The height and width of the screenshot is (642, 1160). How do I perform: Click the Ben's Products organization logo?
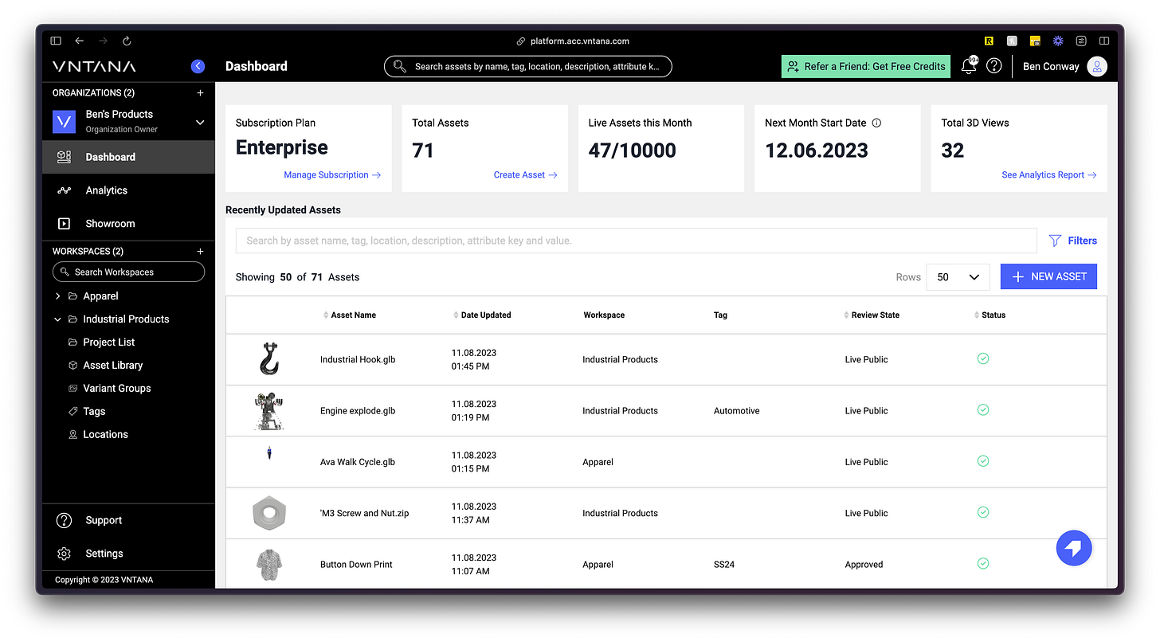click(x=64, y=121)
